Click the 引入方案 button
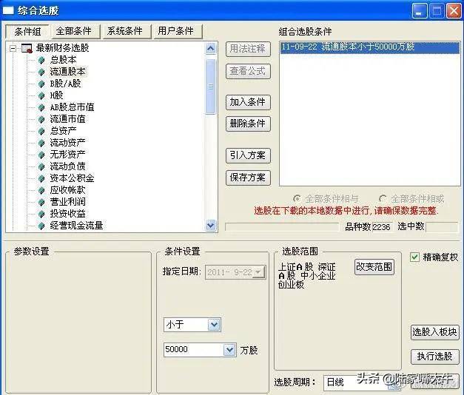 [x=248, y=155]
